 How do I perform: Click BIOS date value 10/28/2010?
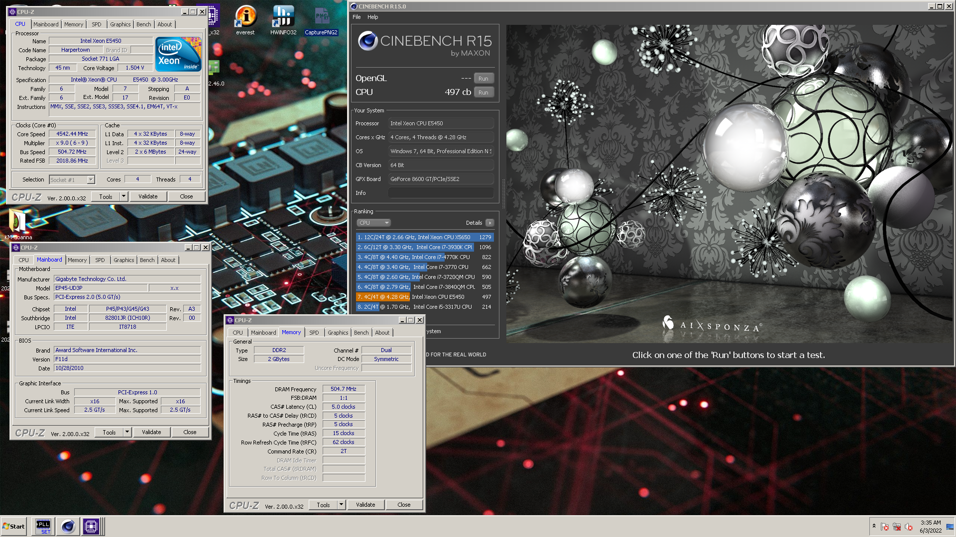pos(127,368)
